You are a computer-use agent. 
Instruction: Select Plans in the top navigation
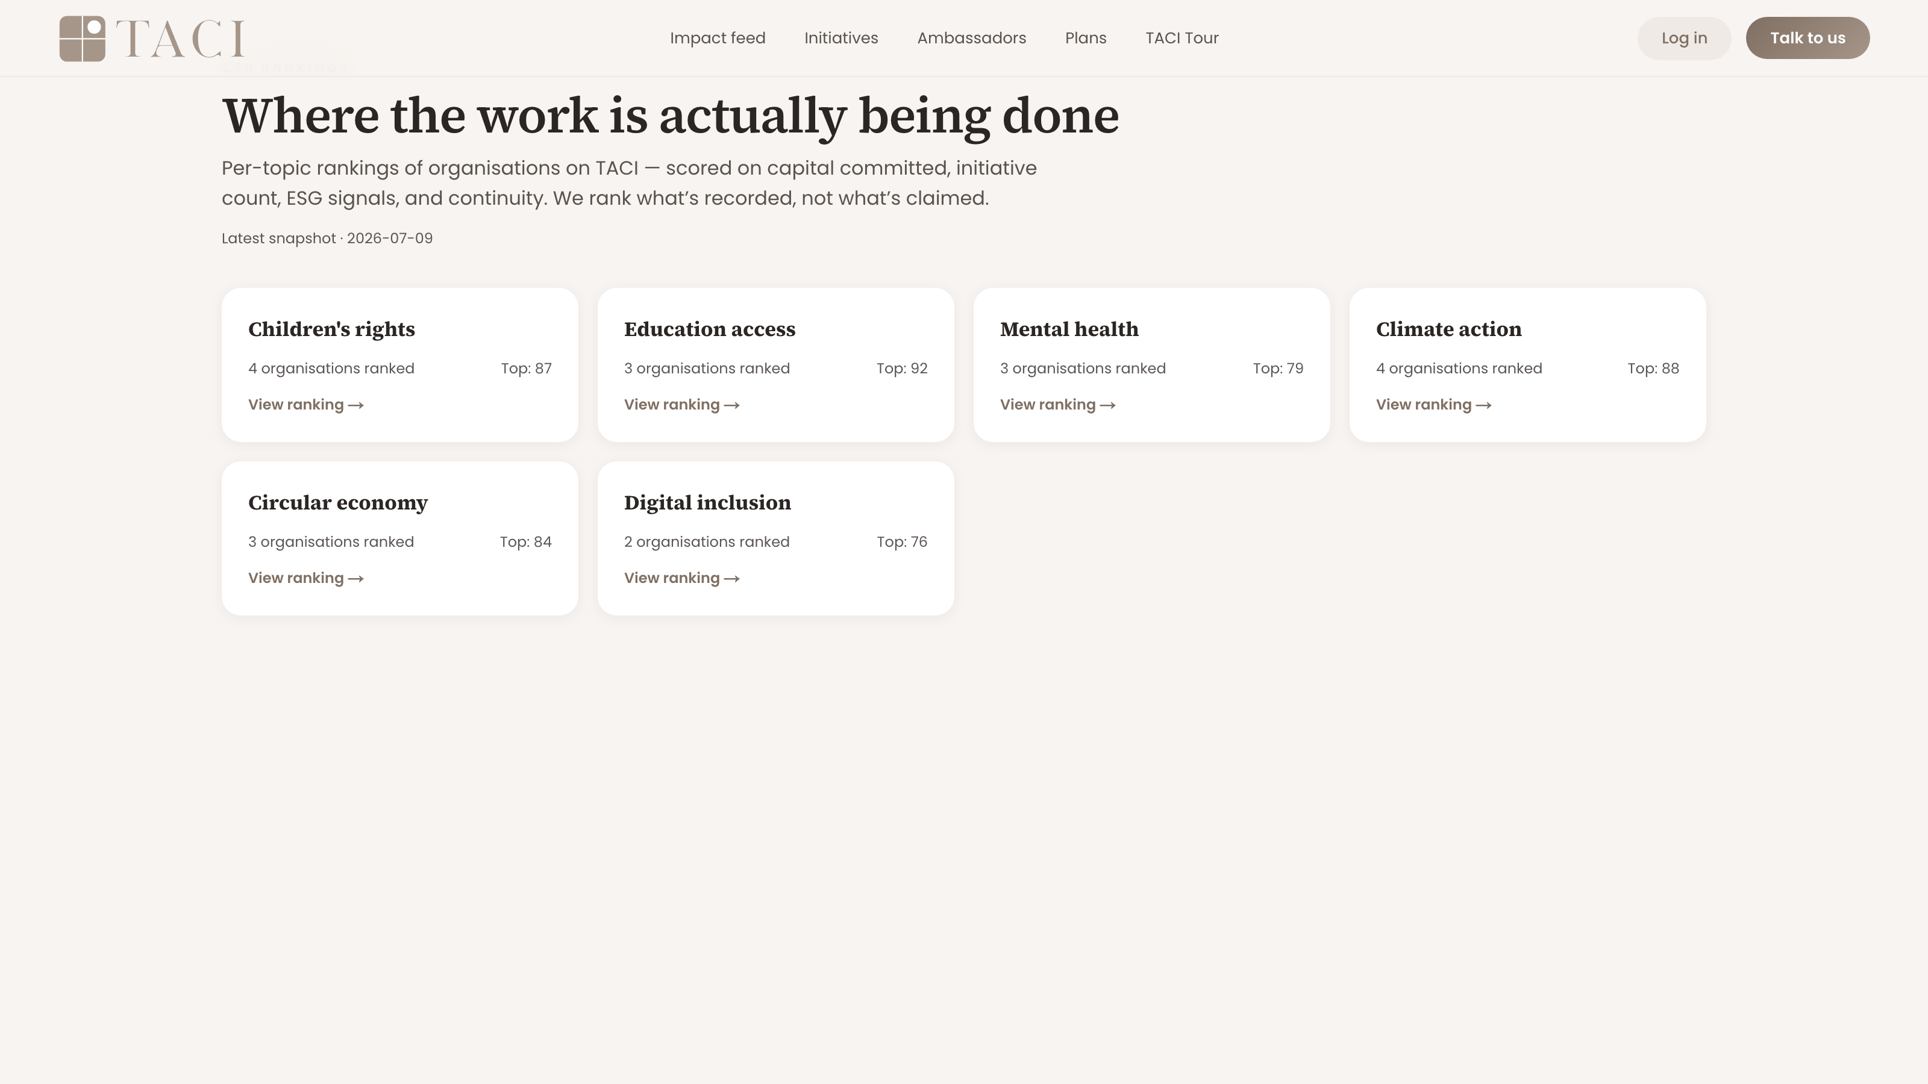pyautogui.click(x=1085, y=38)
